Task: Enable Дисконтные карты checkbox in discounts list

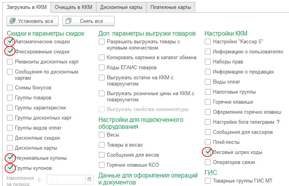Action: 10,148
